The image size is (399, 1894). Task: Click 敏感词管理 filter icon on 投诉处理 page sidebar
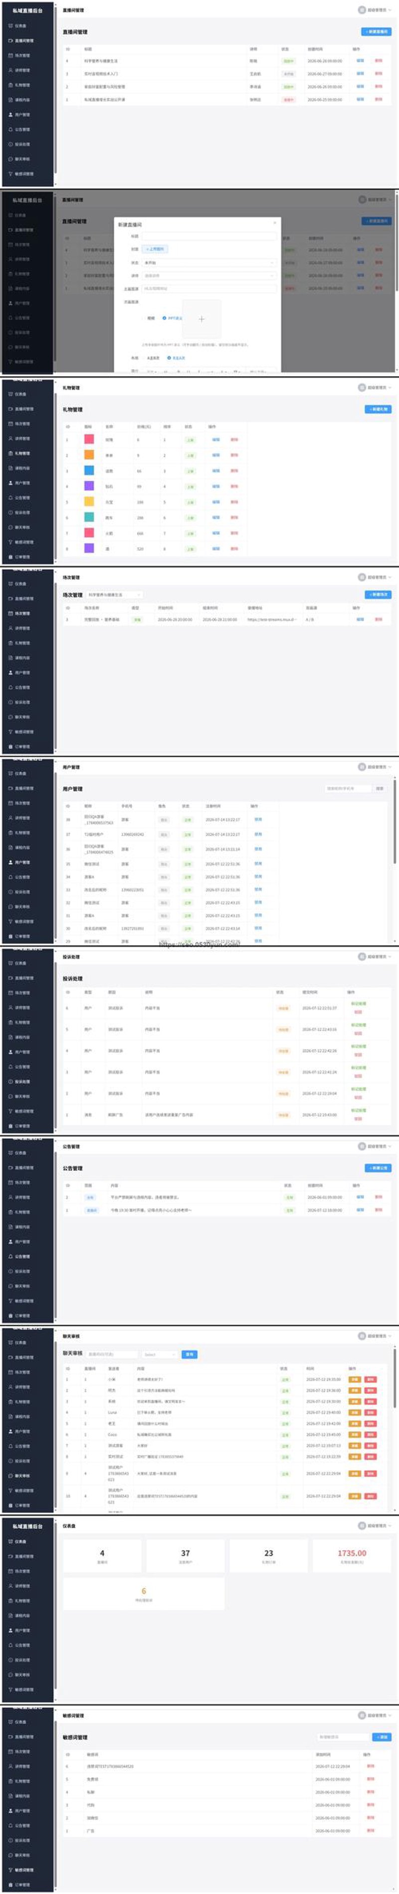tap(10, 1111)
